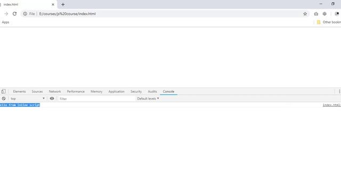This screenshot has width=341, height=192.
Task: Bookmark this page with the star icon
Action: [x=305, y=14]
